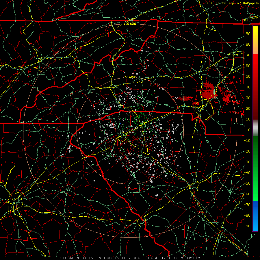Pick the 60 label on color scale
Viewport: 260px width, 260px height.
point(248,66)
